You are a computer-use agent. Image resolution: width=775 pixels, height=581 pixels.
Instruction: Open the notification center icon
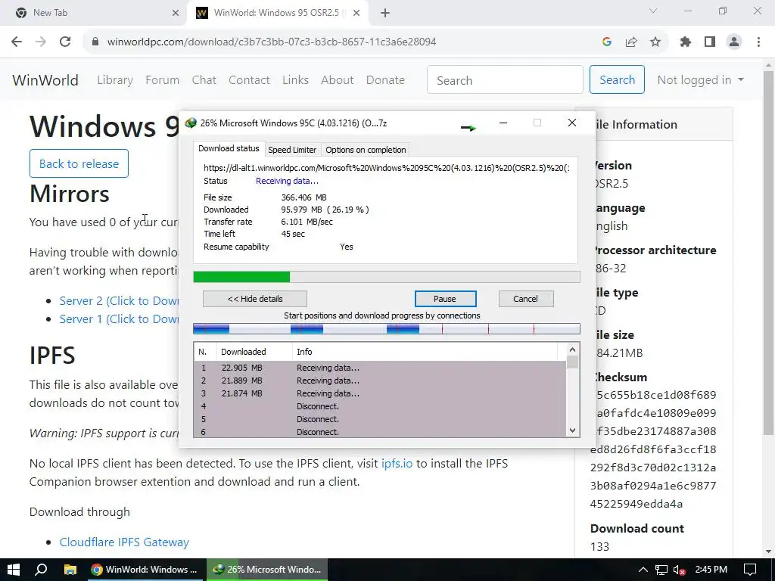[x=750, y=570]
